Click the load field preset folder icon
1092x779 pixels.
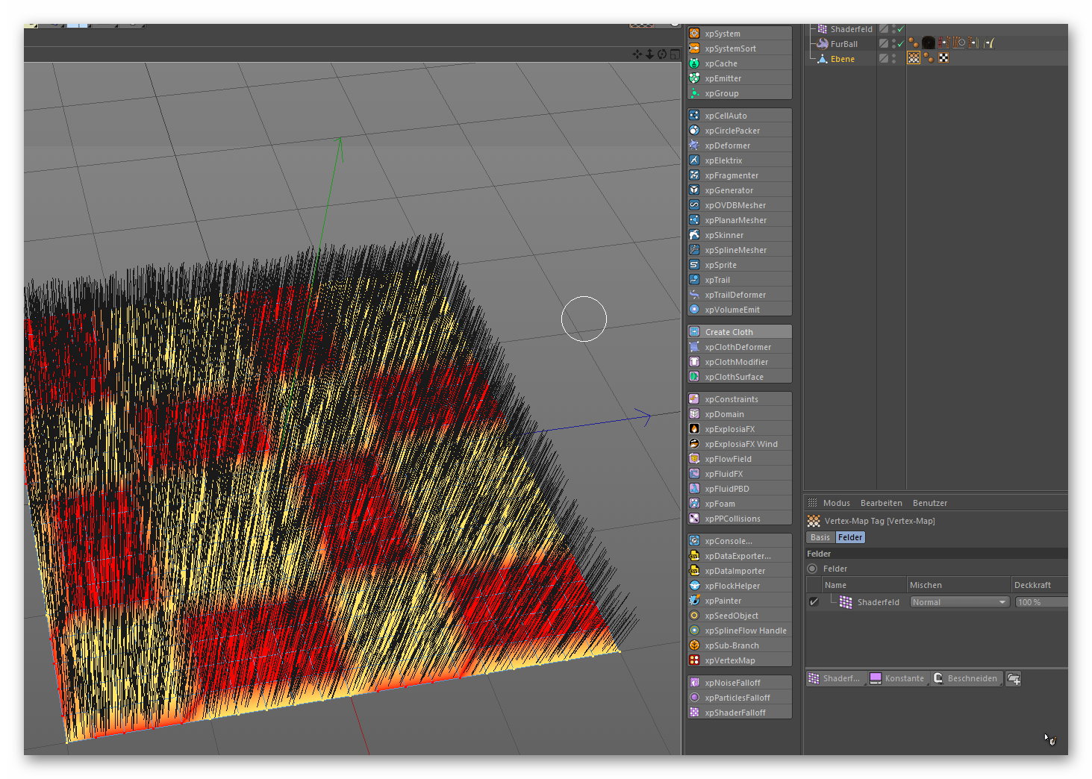(1013, 679)
